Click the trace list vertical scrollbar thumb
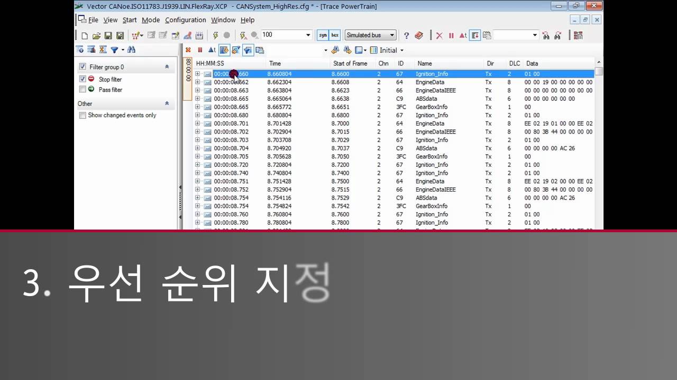 [x=599, y=71]
